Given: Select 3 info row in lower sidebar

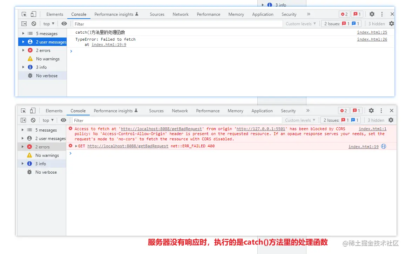Looking at the screenshot, I should point(42,163).
